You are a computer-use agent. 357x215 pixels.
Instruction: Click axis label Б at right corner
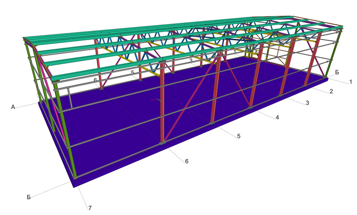point(337,72)
